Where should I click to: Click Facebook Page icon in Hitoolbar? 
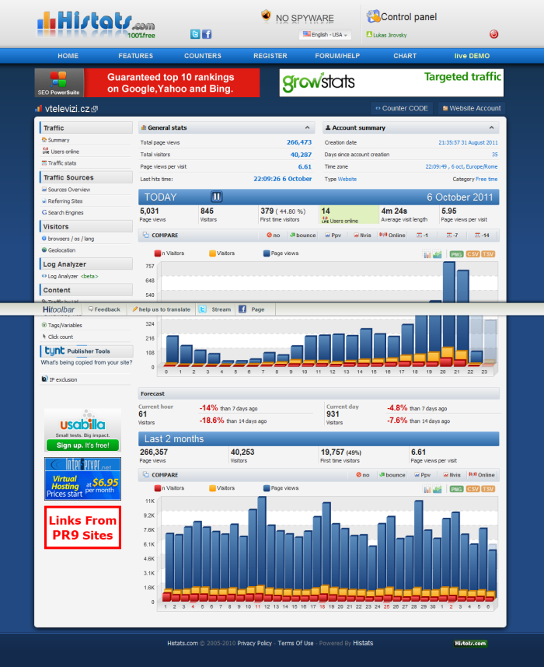(x=242, y=309)
